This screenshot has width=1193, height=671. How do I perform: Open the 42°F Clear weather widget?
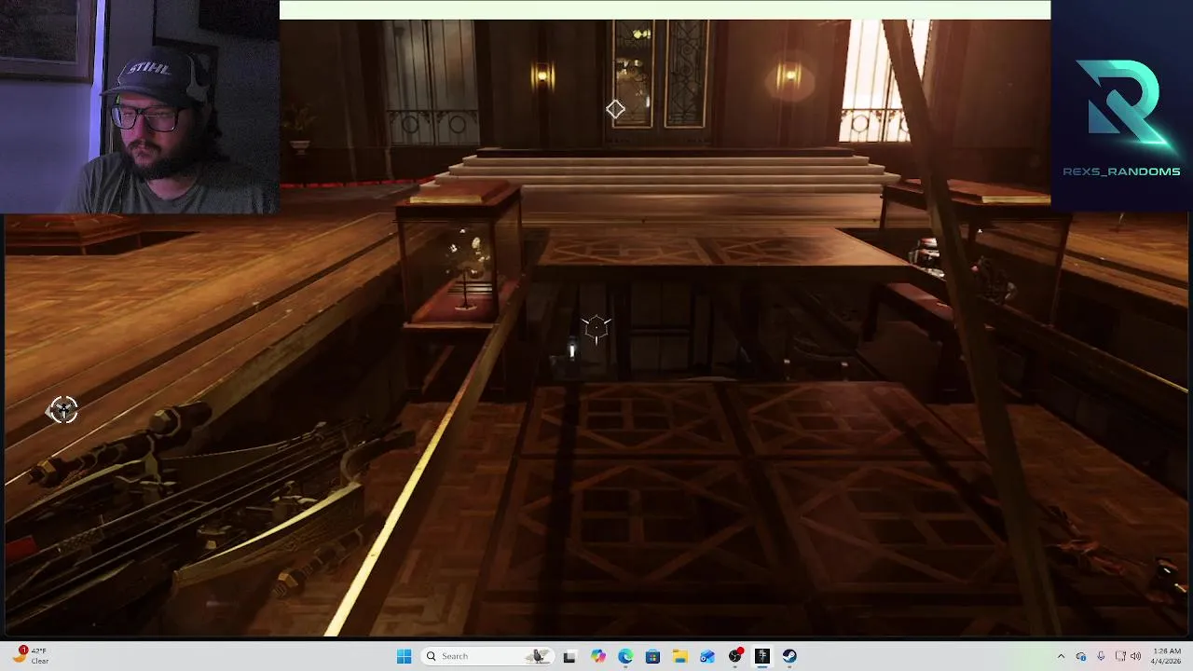pyautogui.click(x=32, y=656)
